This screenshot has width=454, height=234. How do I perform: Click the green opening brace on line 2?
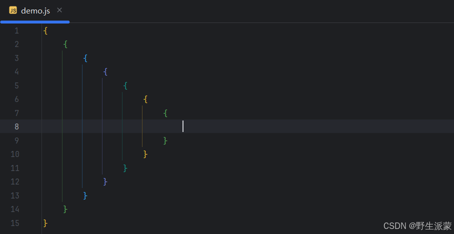click(65, 44)
